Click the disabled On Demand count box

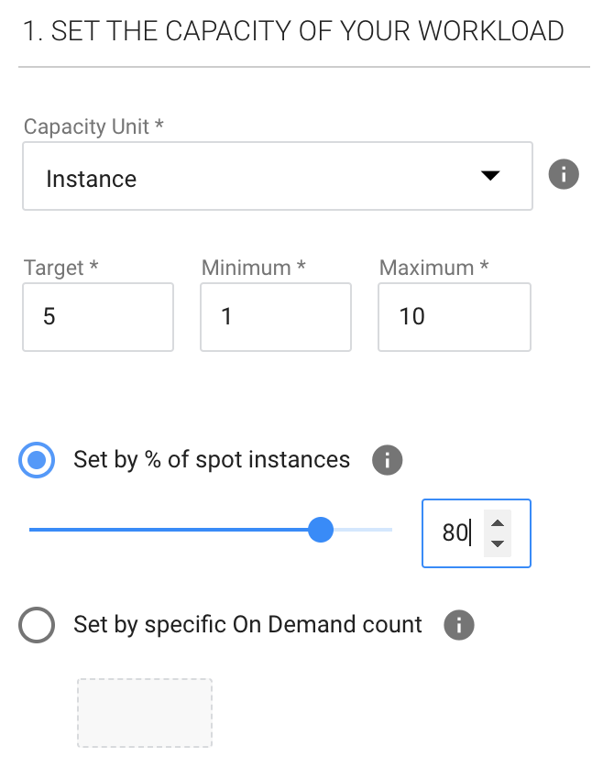145,712
